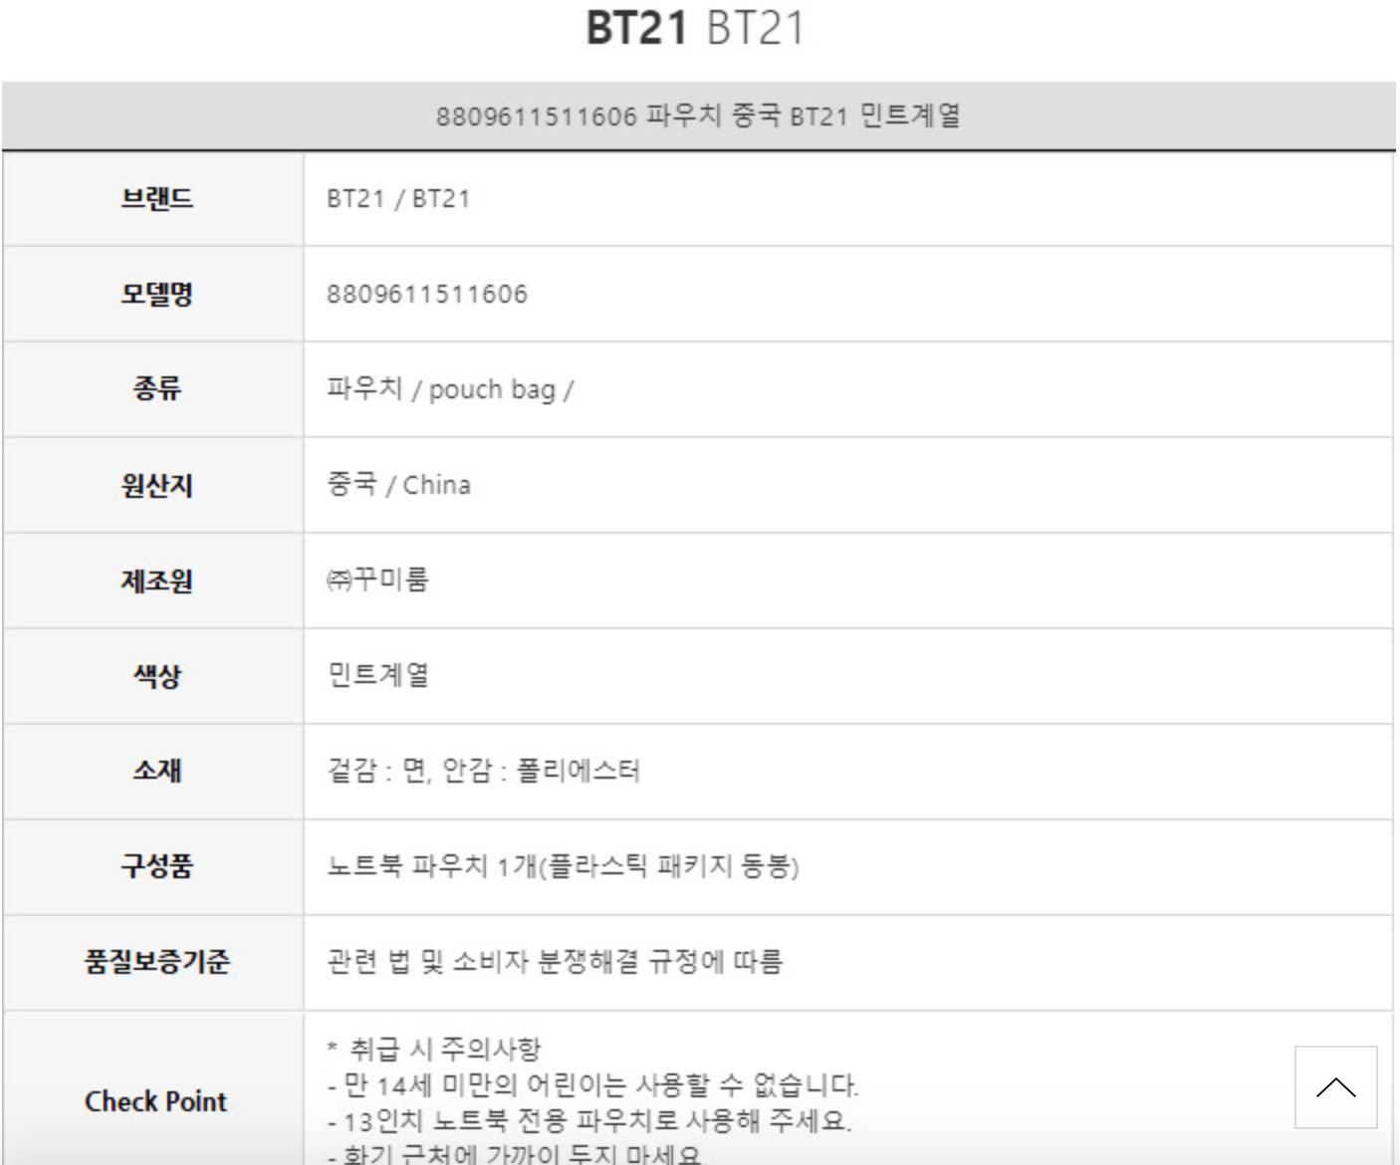
Task: Select the 브랜드 row label
Action: point(156,198)
